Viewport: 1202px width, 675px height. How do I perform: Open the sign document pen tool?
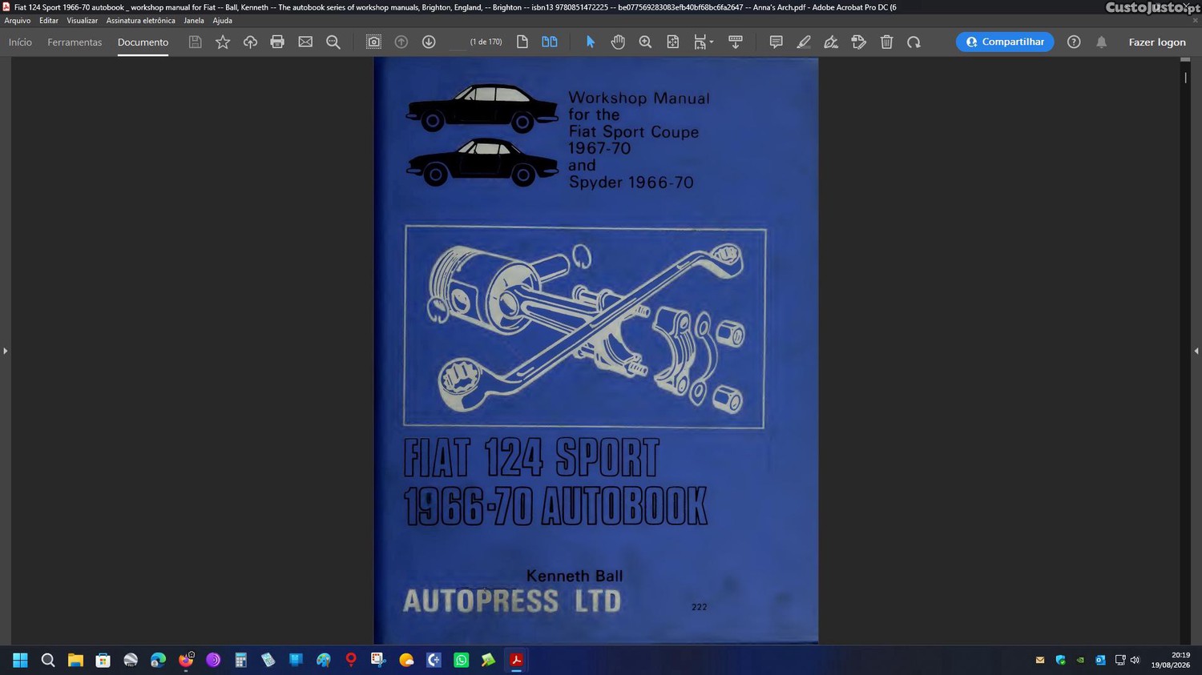(831, 42)
